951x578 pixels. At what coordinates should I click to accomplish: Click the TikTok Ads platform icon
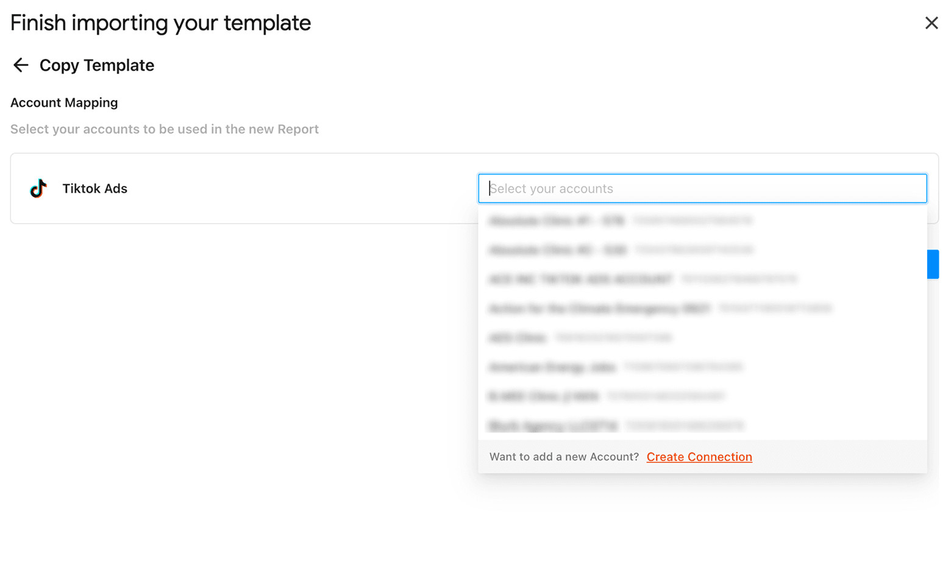pos(37,188)
